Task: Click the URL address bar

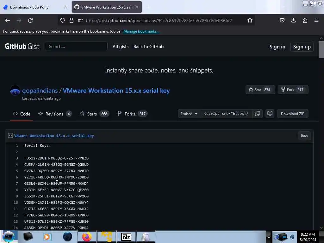Action: [159, 21]
